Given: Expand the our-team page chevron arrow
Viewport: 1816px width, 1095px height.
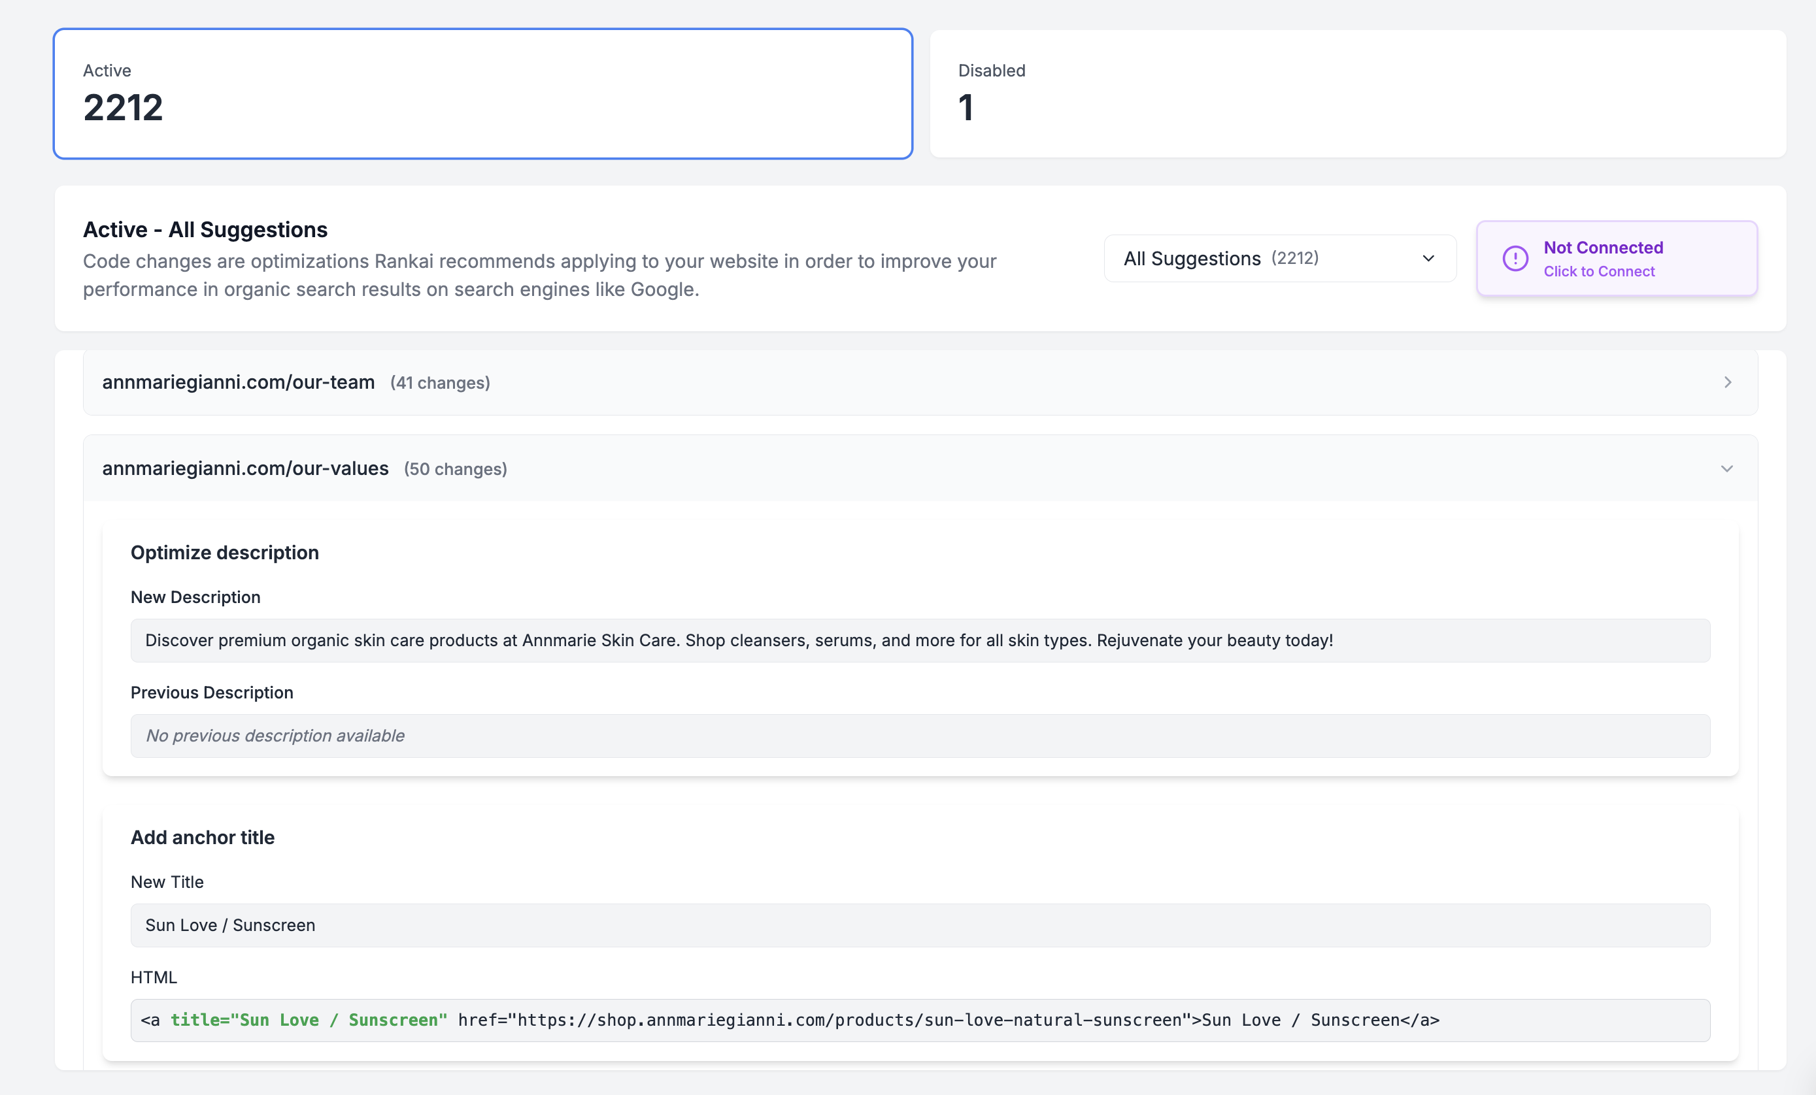Looking at the screenshot, I should point(1727,382).
